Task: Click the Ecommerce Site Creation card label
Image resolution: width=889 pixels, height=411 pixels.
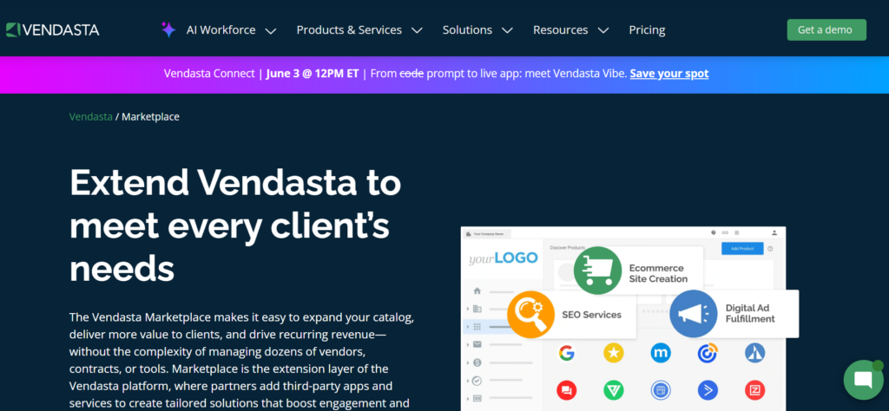Action: tap(658, 273)
